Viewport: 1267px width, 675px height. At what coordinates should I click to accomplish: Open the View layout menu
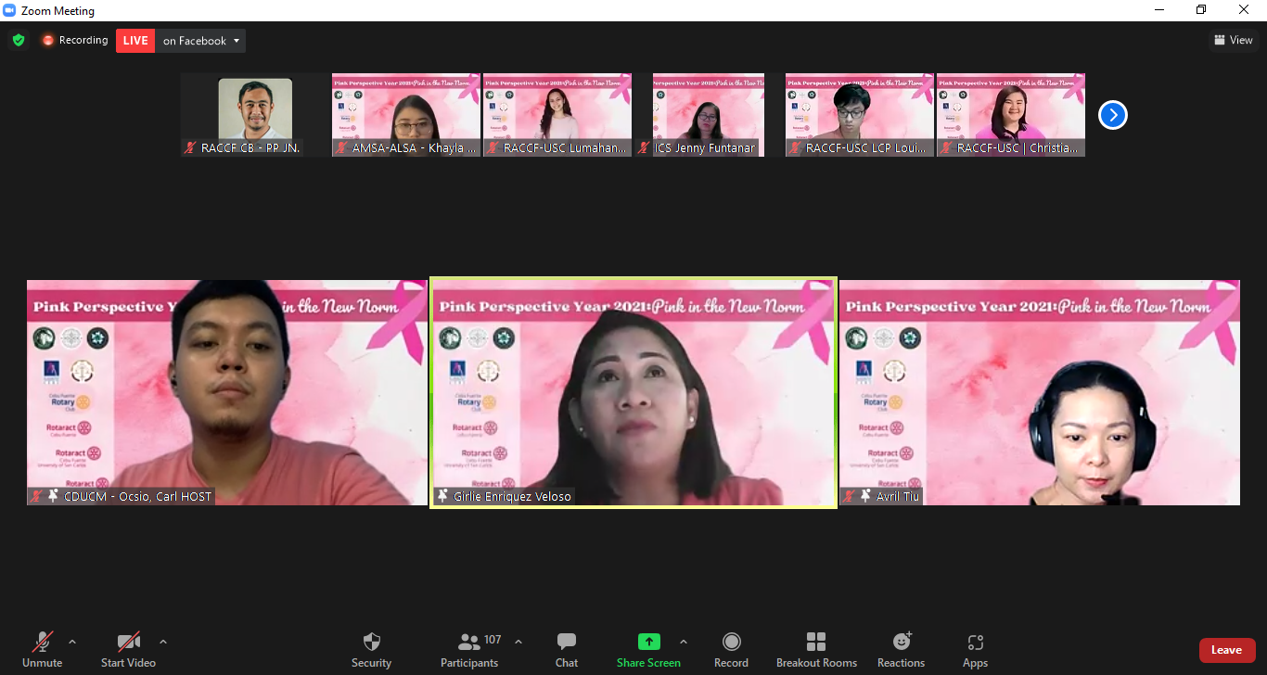click(1234, 40)
